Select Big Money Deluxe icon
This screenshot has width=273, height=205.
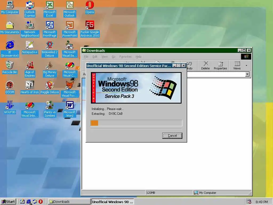[50, 69]
